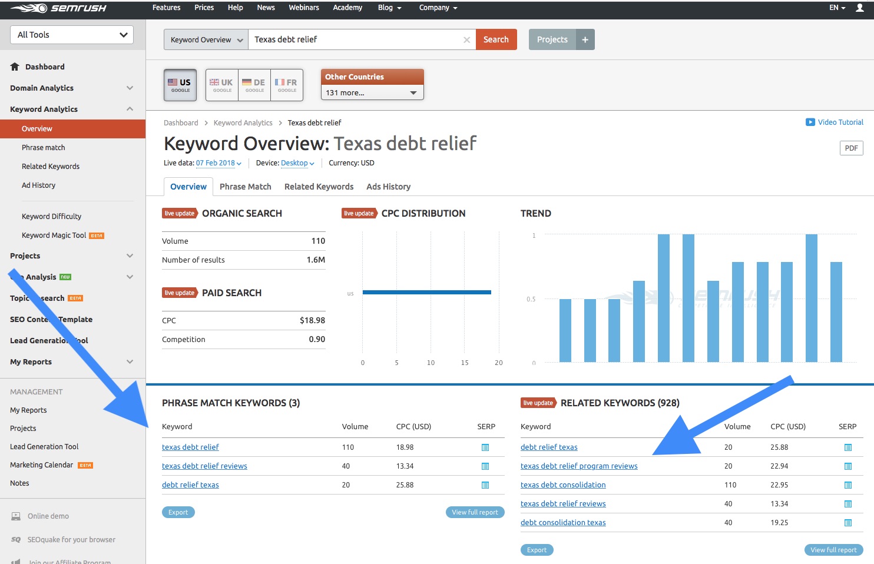This screenshot has height=564, width=874.
Task: Open SERP icon for texas debt relief program reviews
Action: (x=848, y=466)
